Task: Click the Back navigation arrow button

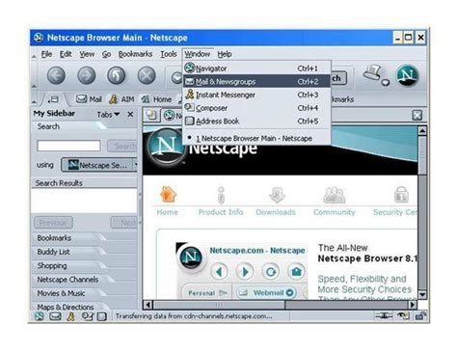Action: pos(56,75)
